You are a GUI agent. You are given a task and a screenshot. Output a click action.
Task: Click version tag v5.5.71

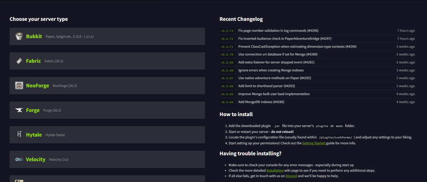[x=227, y=47]
